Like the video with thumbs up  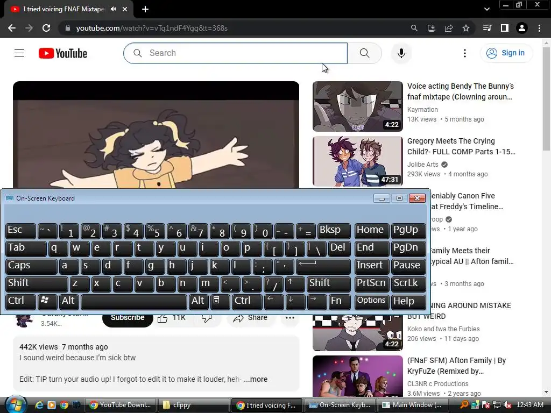(172, 318)
